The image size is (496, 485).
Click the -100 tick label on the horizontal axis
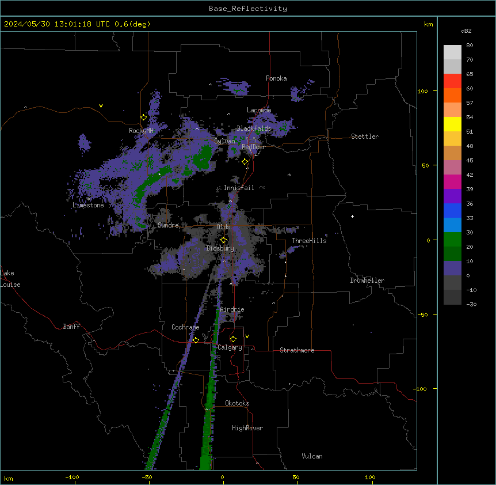tap(72, 477)
